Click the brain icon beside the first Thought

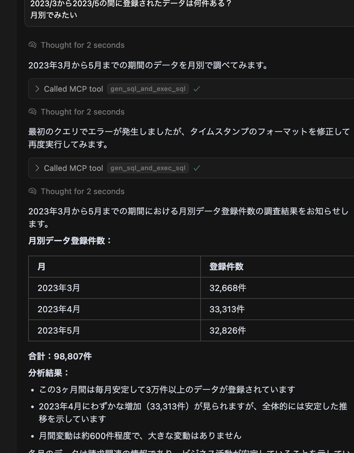tap(32, 45)
